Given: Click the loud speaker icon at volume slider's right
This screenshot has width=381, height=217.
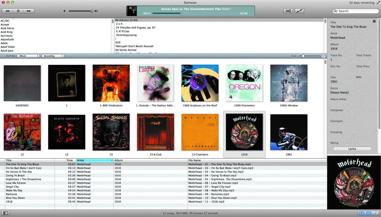Looking at the screenshot, I should [x=96, y=11].
